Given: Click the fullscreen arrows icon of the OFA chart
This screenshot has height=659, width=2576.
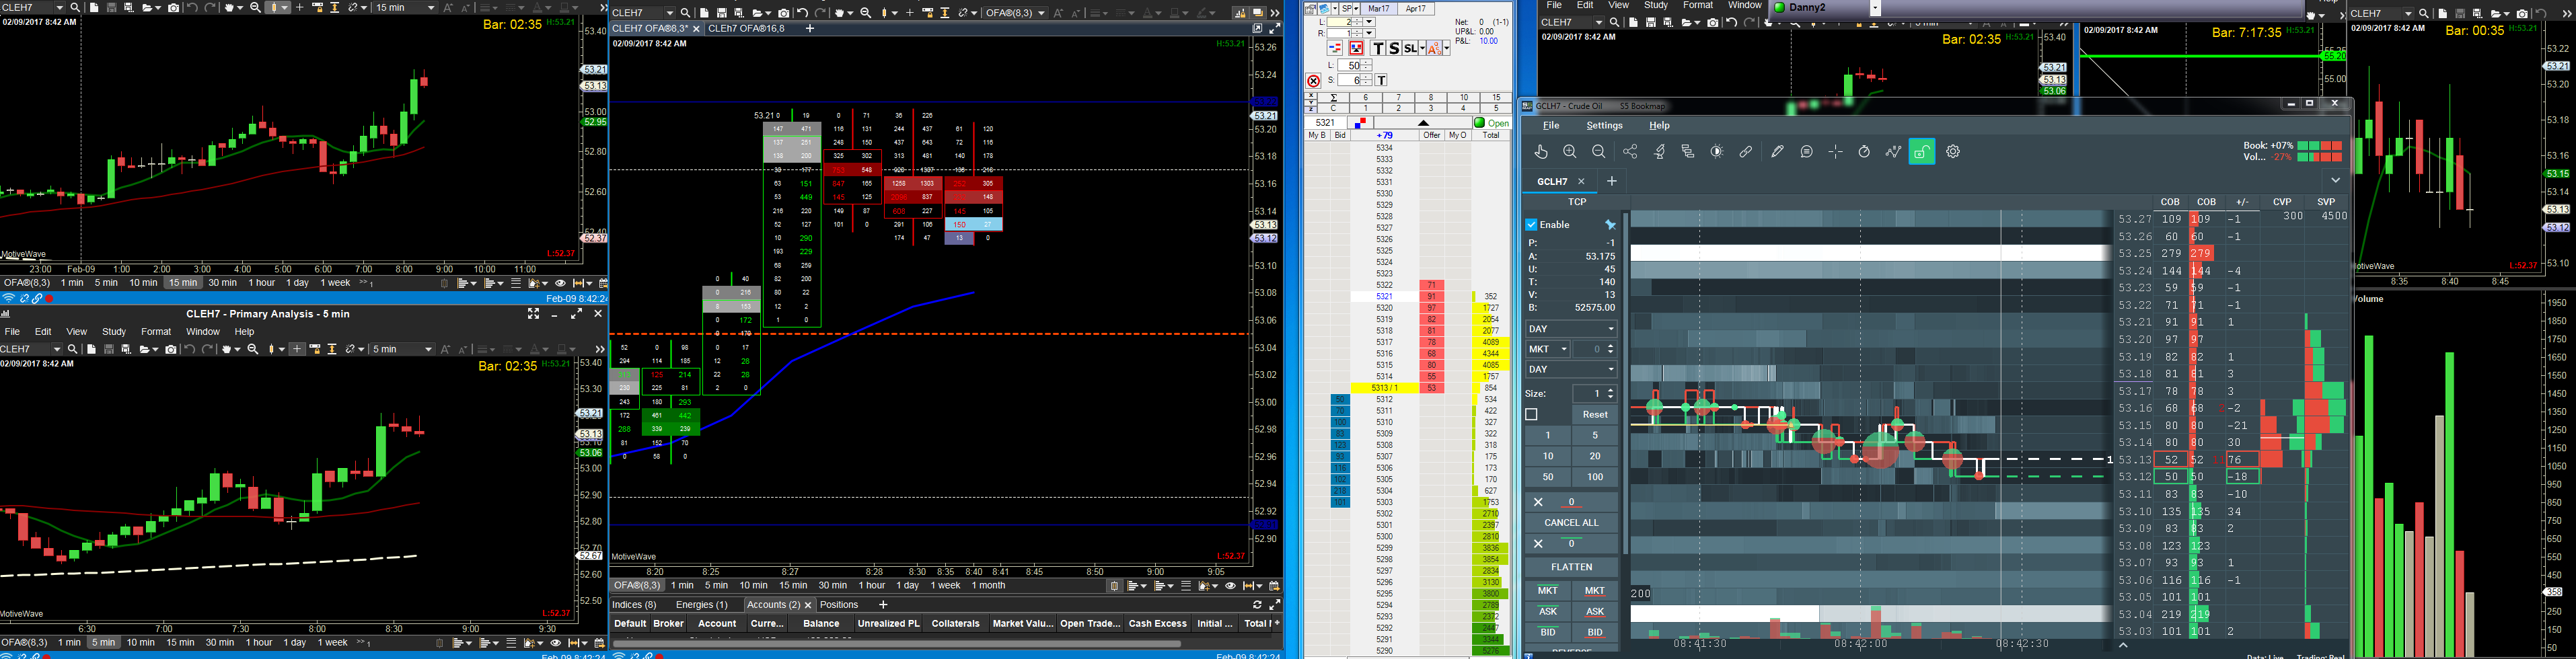Looking at the screenshot, I should [1274, 29].
